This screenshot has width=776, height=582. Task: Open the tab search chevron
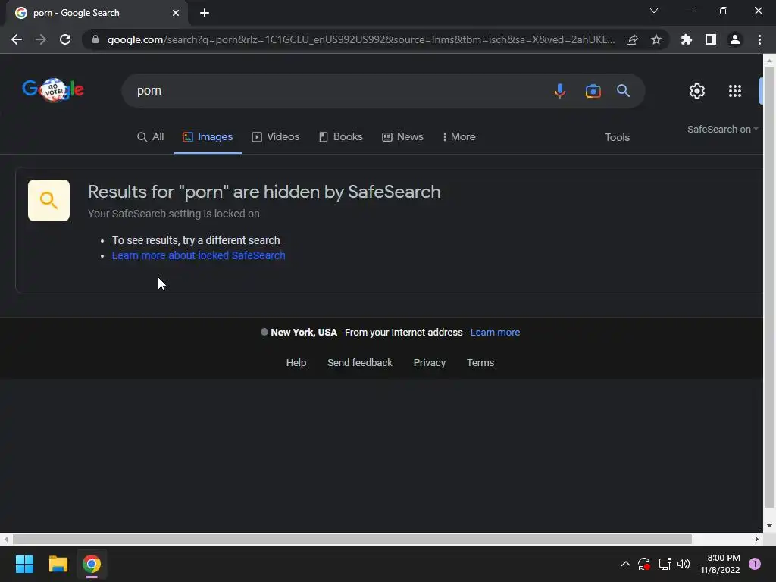(x=654, y=11)
